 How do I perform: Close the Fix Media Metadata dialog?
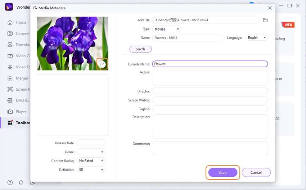point(270,8)
